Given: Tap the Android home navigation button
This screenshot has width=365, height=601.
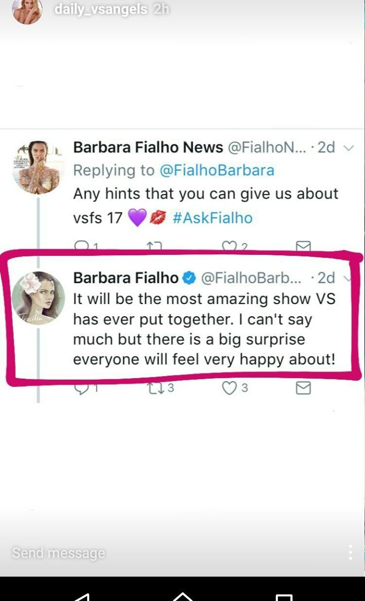Looking at the screenshot, I should point(182,596).
